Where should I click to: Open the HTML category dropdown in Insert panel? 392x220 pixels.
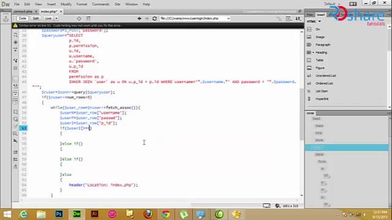(314, 21)
